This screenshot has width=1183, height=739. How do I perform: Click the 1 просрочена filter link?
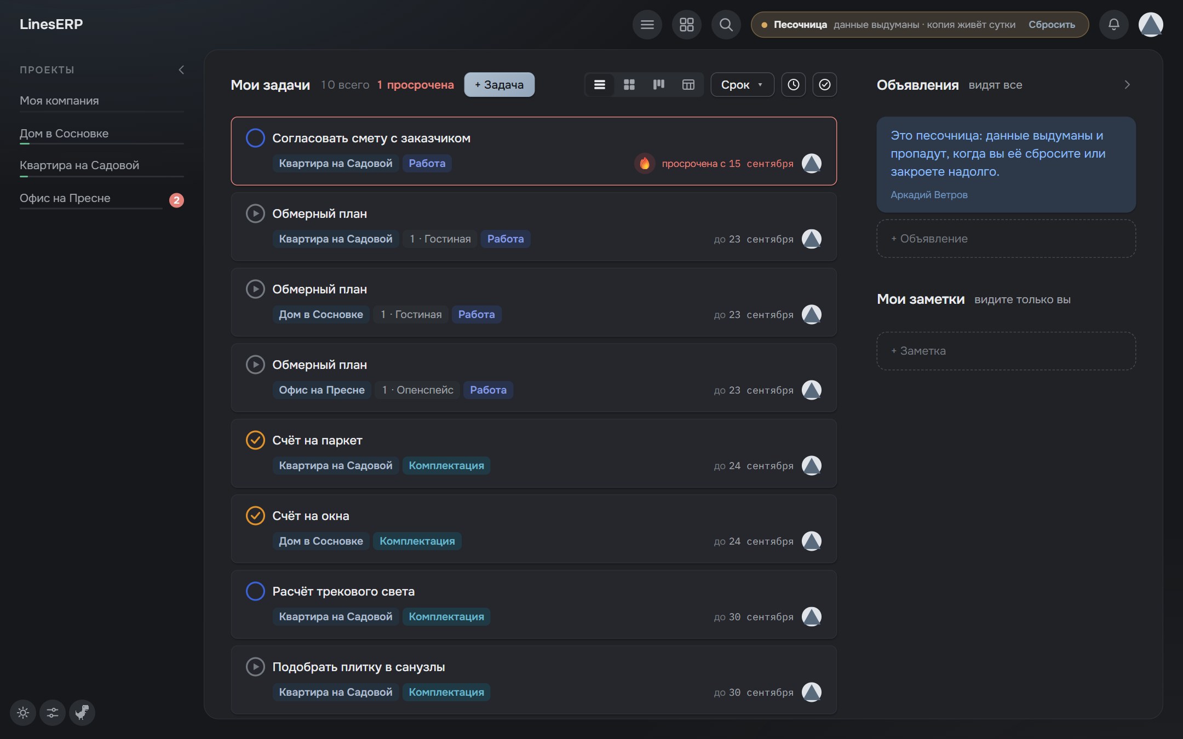coord(415,85)
